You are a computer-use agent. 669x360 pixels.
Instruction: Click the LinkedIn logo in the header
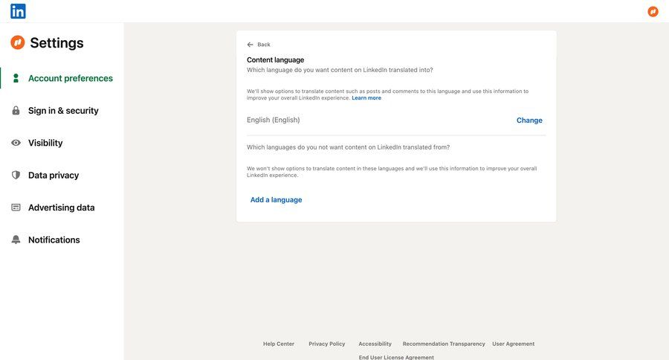(x=18, y=11)
